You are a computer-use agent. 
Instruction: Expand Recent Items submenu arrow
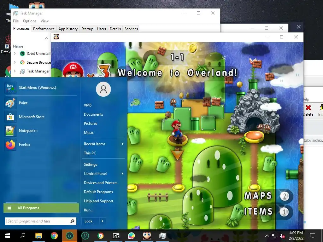(x=123, y=144)
